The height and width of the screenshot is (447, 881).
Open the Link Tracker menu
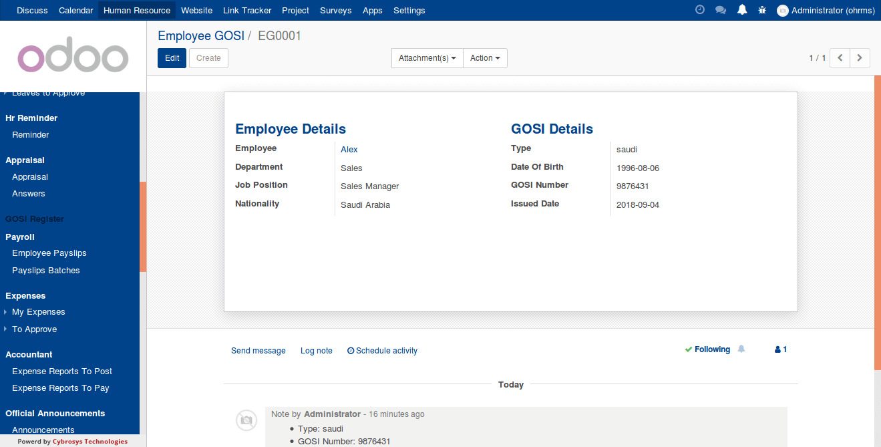[x=247, y=10]
